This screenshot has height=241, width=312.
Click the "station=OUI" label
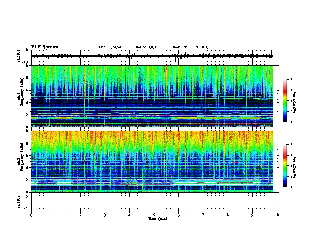coord(146,47)
